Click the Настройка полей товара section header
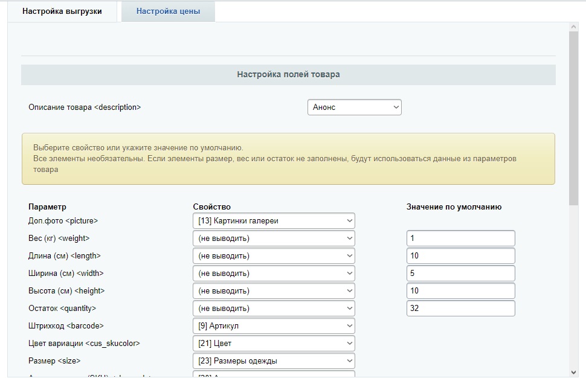Screen dimensions: 586x378 coord(288,75)
